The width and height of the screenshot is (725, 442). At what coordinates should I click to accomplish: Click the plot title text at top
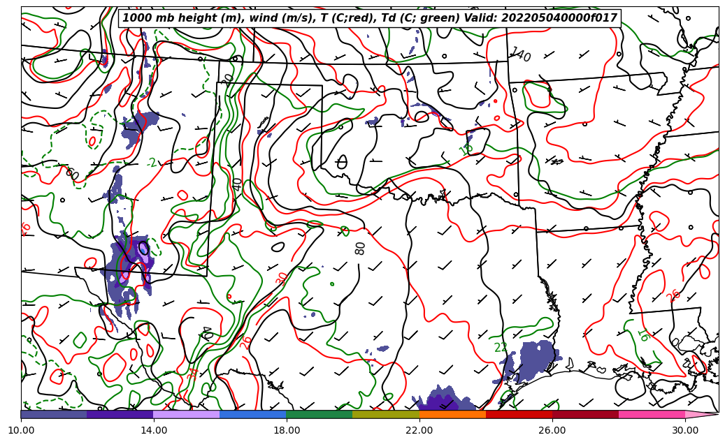[x=370, y=18]
